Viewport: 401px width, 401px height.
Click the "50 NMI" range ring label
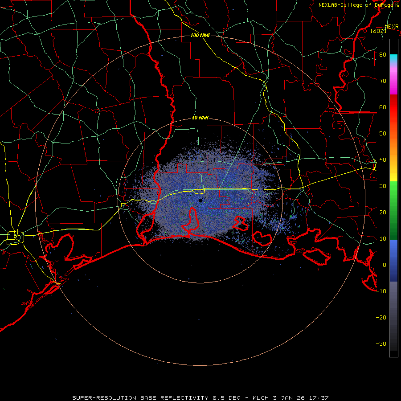click(x=200, y=118)
